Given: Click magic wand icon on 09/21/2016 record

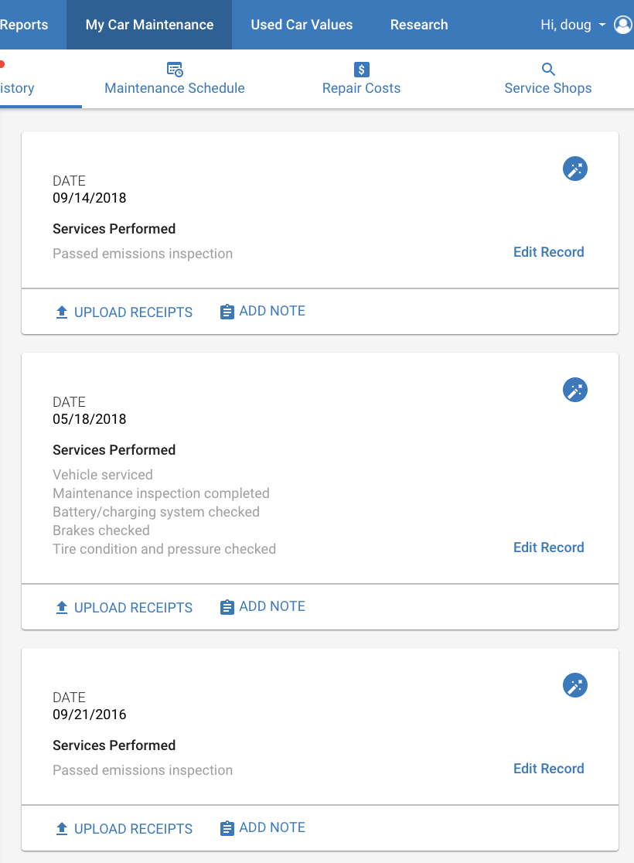Looking at the screenshot, I should click(575, 685).
